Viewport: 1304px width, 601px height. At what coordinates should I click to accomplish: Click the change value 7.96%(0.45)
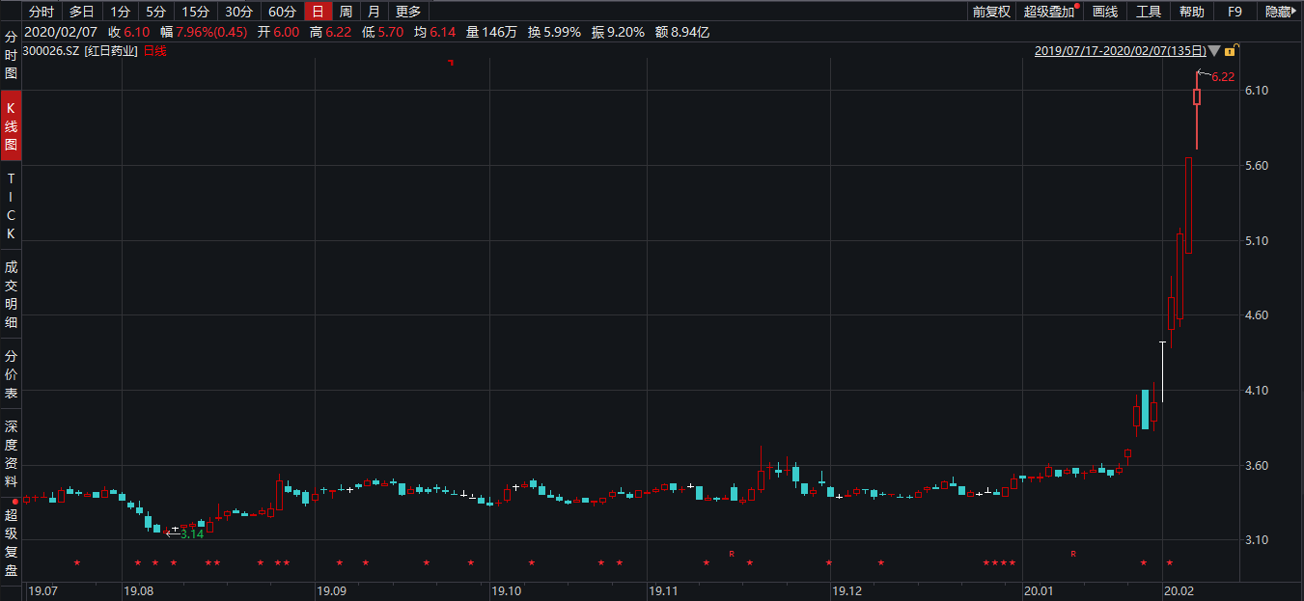pos(211,32)
